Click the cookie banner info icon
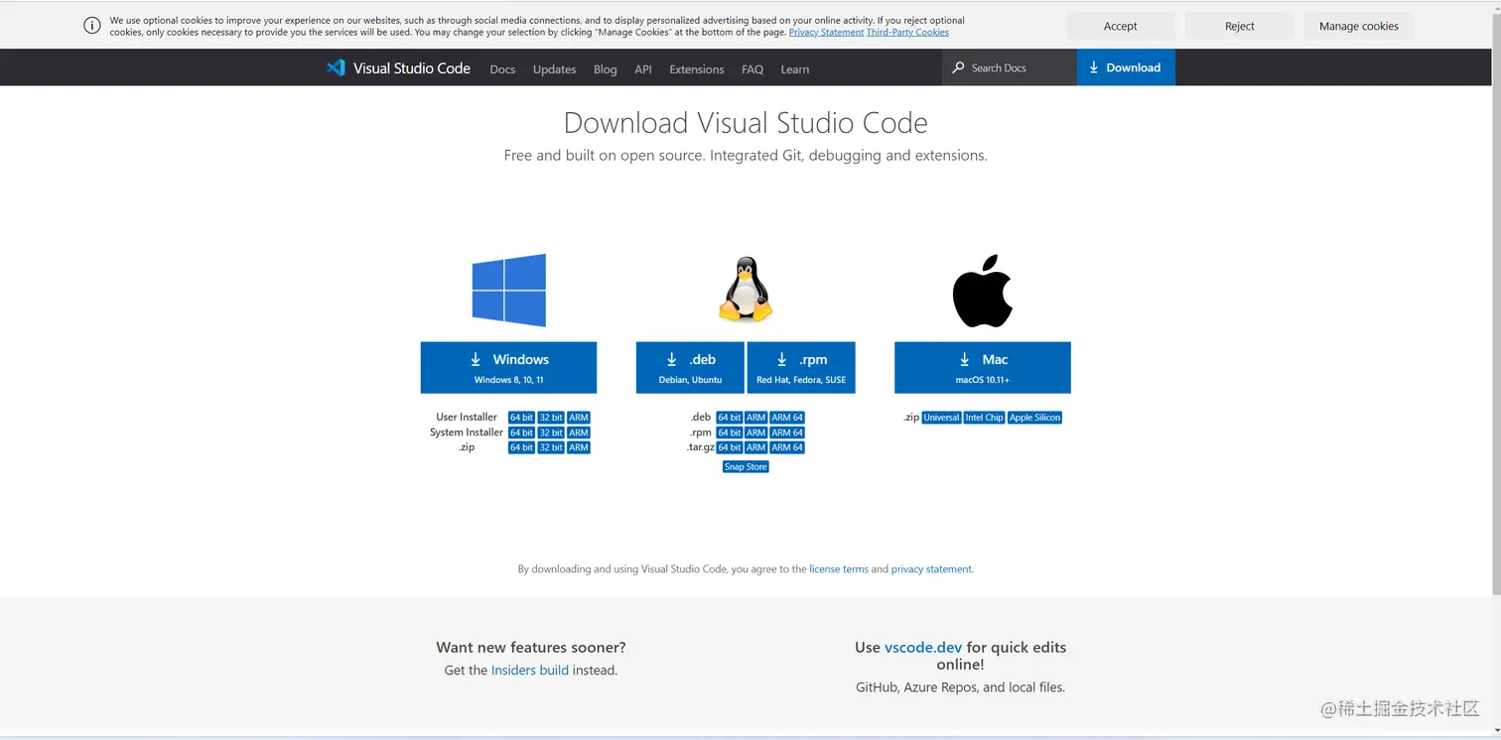The width and height of the screenshot is (1501, 740). tap(92, 26)
